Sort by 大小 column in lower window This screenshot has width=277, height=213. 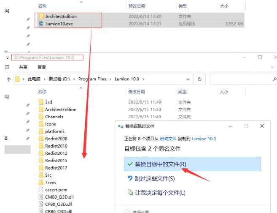(x=223, y=92)
